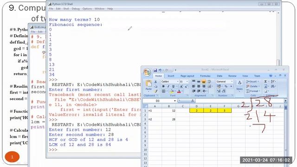Open the Insert cells dropdown
Image resolution: width=297 pixels, height=167 pixels.
[x=252, y=82]
